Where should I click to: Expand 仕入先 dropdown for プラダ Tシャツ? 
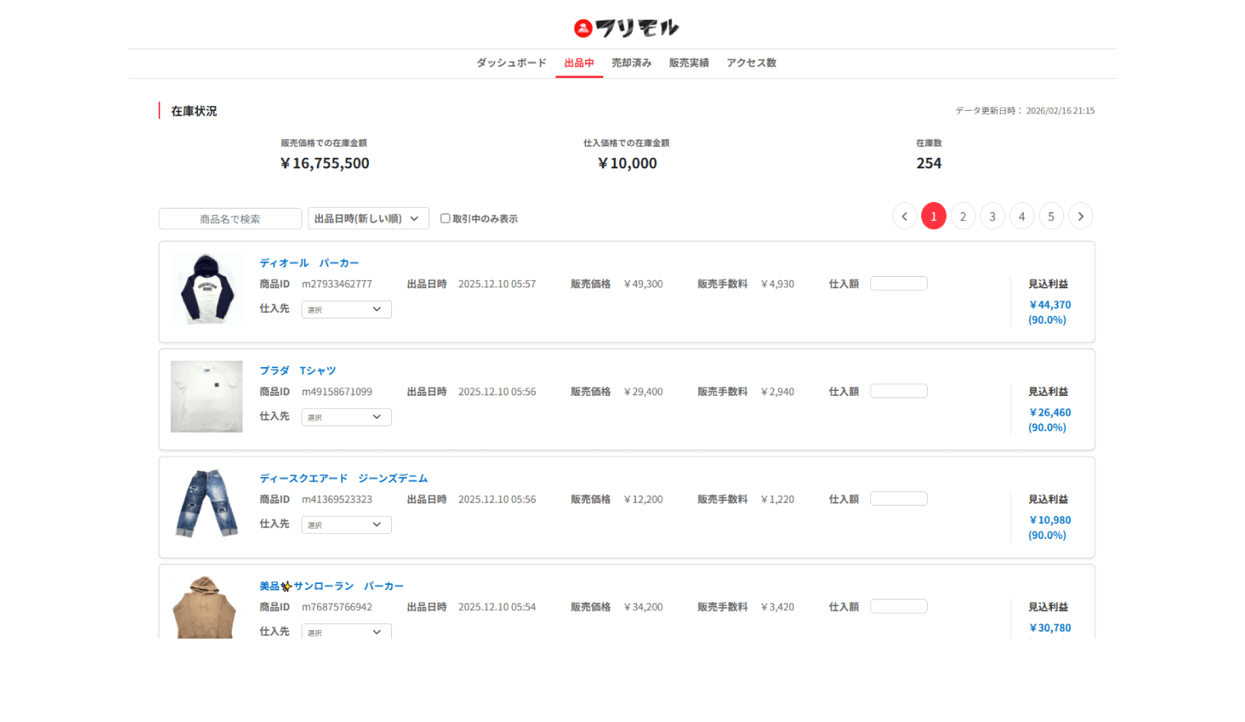346,417
